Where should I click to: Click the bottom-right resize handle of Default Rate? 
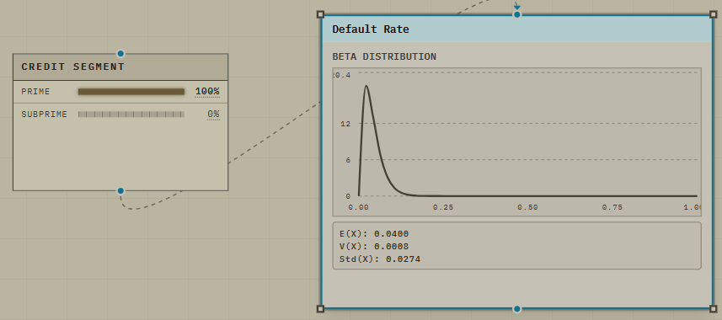click(714, 308)
